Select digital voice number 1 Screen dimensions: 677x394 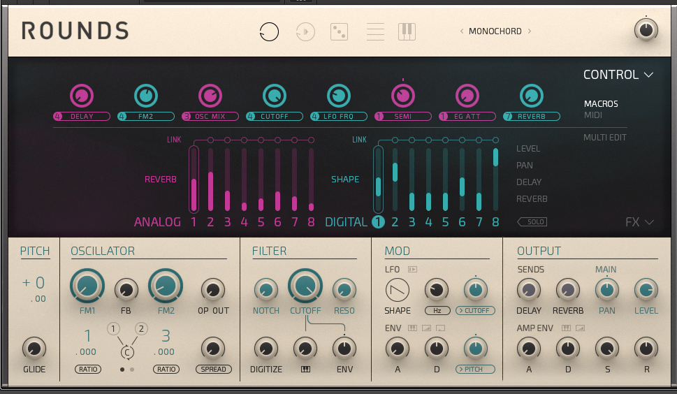[378, 222]
